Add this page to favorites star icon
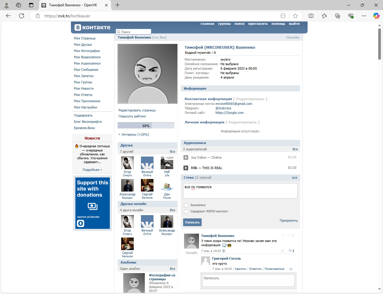The width and height of the screenshot is (383, 294). [x=295, y=16]
